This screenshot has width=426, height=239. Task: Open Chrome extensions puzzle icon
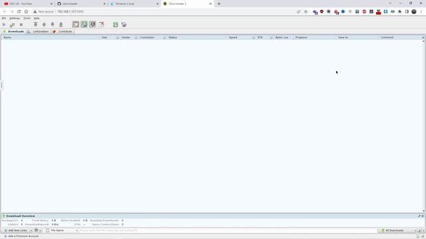(399, 12)
